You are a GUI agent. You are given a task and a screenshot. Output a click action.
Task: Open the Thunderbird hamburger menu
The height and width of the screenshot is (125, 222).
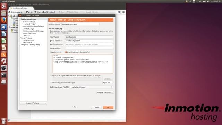coord(123,12)
